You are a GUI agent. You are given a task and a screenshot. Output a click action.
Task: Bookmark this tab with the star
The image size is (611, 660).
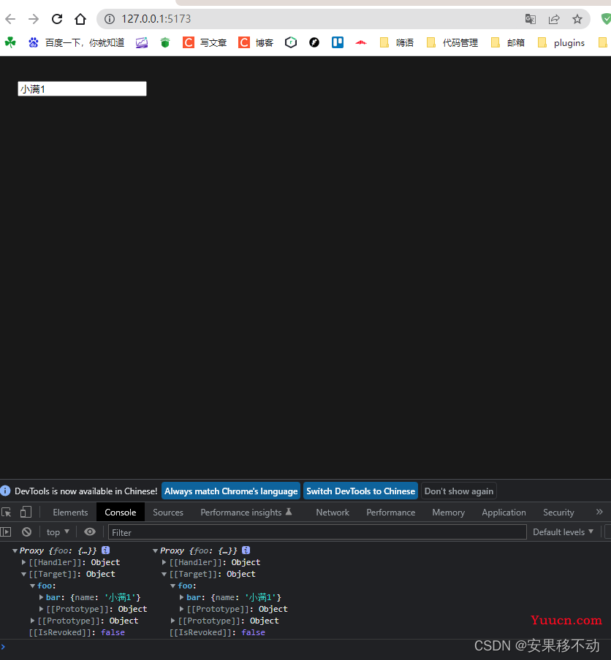[577, 19]
